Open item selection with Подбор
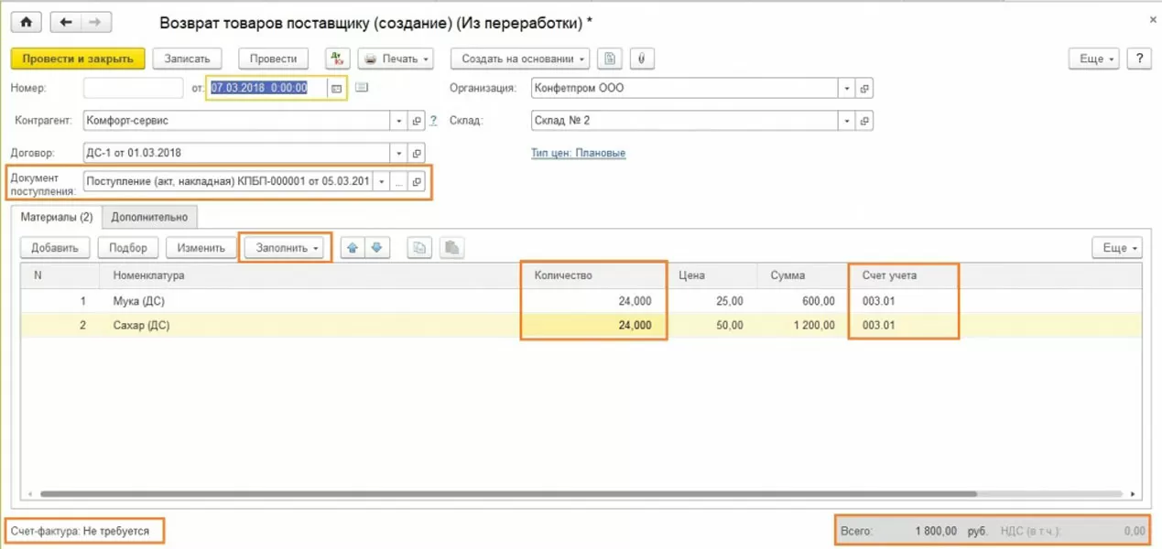 click(x=128, y=247)
